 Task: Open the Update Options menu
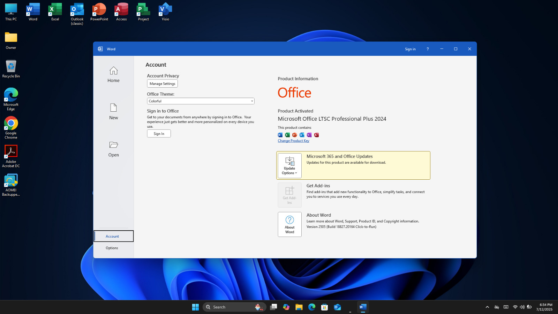pos(290,166)
